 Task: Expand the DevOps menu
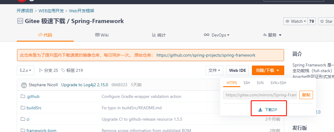pos(216,35)
